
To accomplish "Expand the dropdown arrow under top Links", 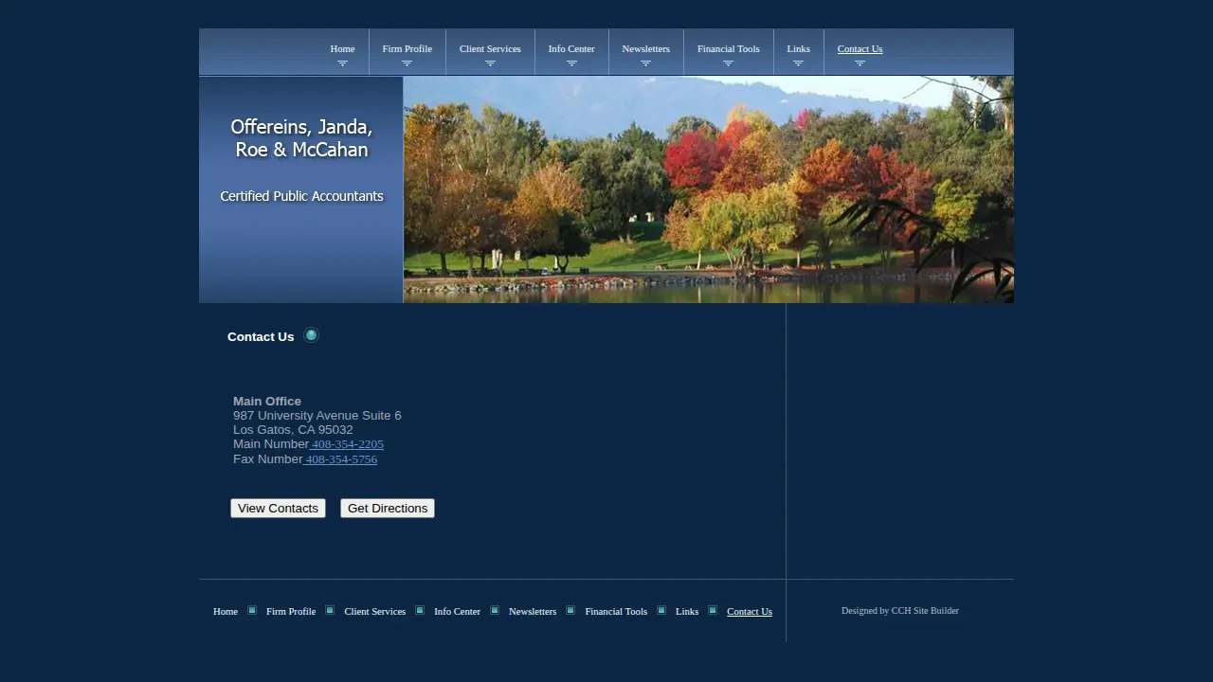I will pos(798,63).
